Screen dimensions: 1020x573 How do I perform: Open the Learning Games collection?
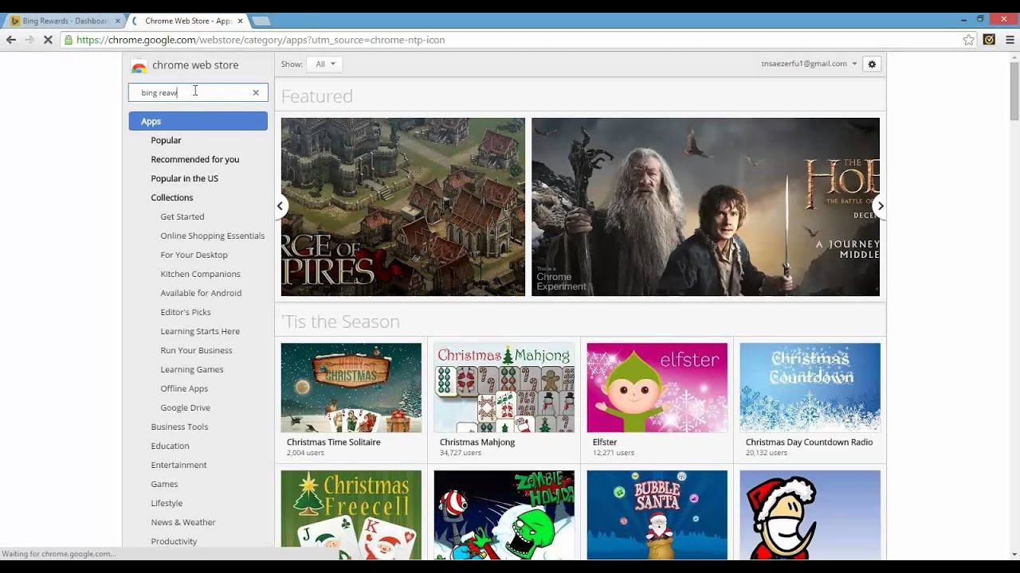click(x=191, y=369)
